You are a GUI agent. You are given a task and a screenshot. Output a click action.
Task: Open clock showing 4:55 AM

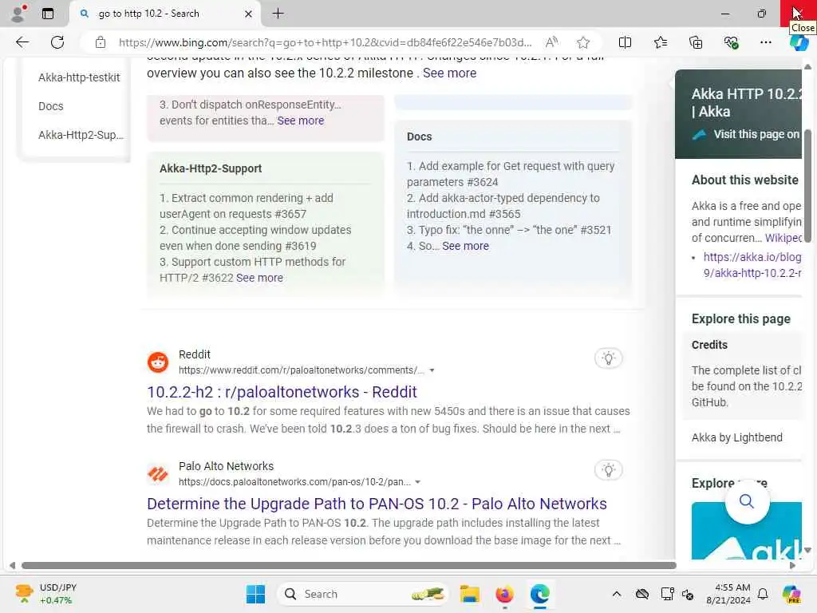tap(728, 594)
